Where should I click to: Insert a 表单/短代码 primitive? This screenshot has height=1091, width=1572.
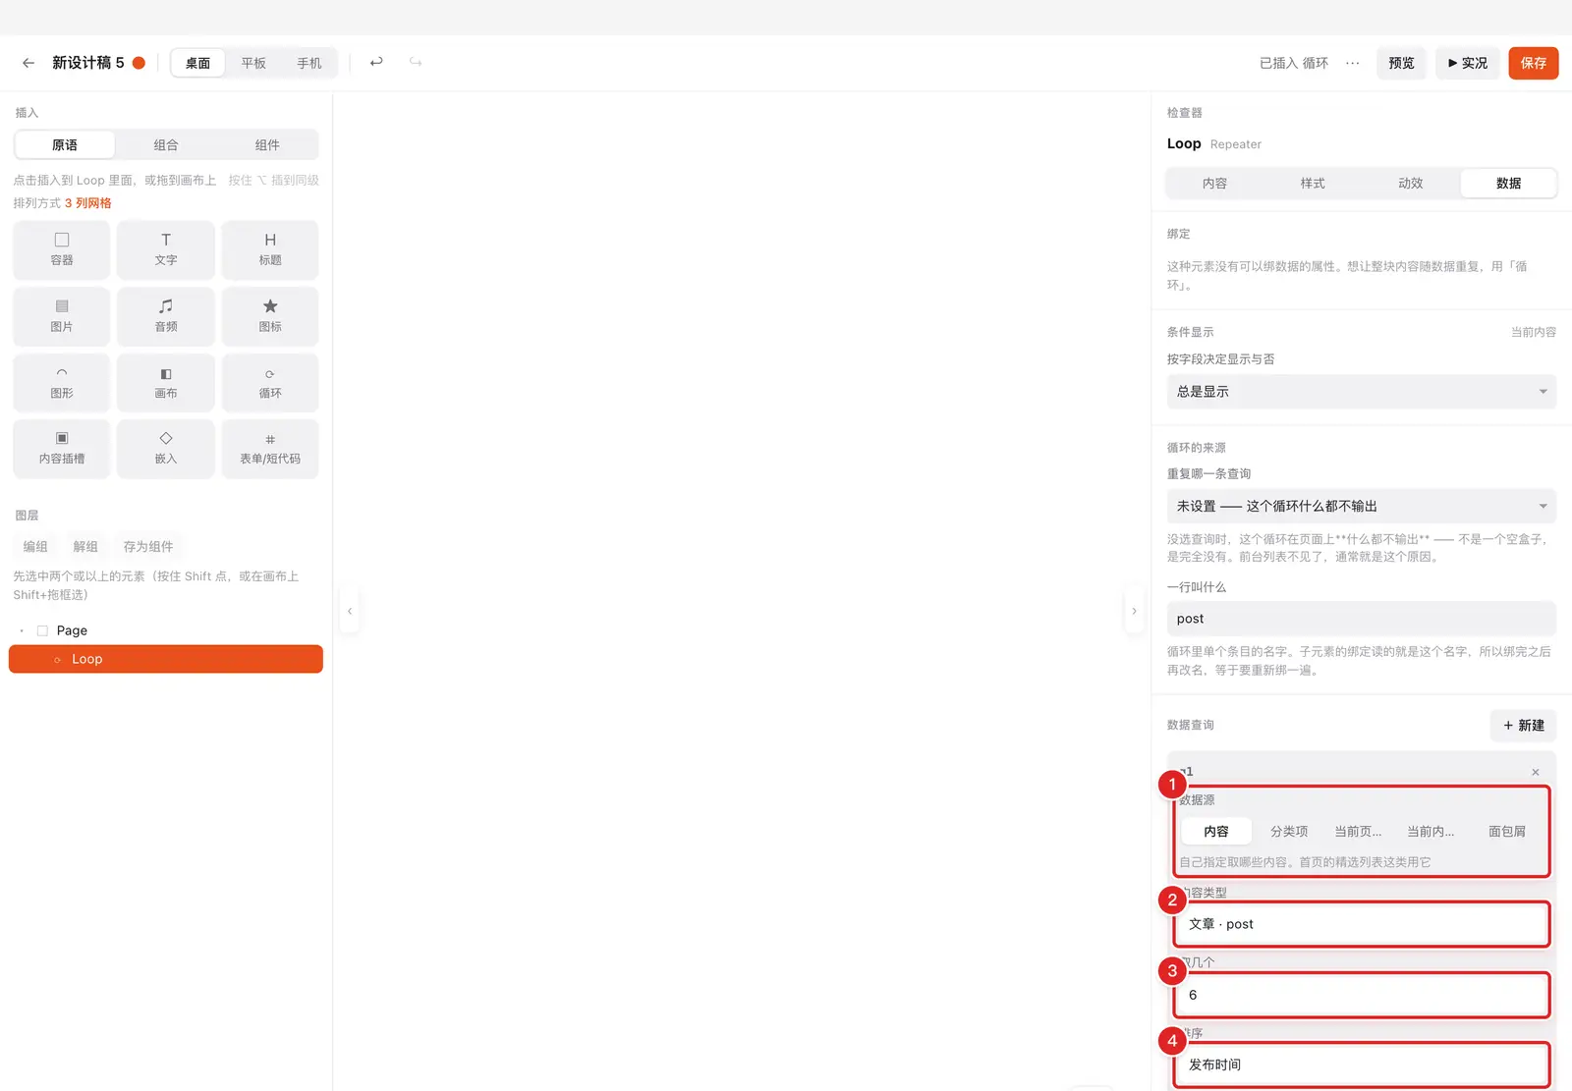pos(270,449)
